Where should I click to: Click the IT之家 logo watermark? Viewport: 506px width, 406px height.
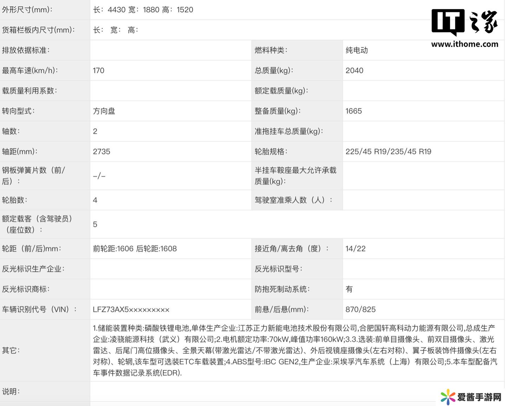click(x=464, y=22)
